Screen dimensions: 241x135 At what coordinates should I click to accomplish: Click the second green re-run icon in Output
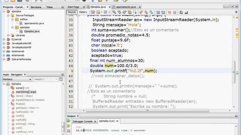pos(69,126)
